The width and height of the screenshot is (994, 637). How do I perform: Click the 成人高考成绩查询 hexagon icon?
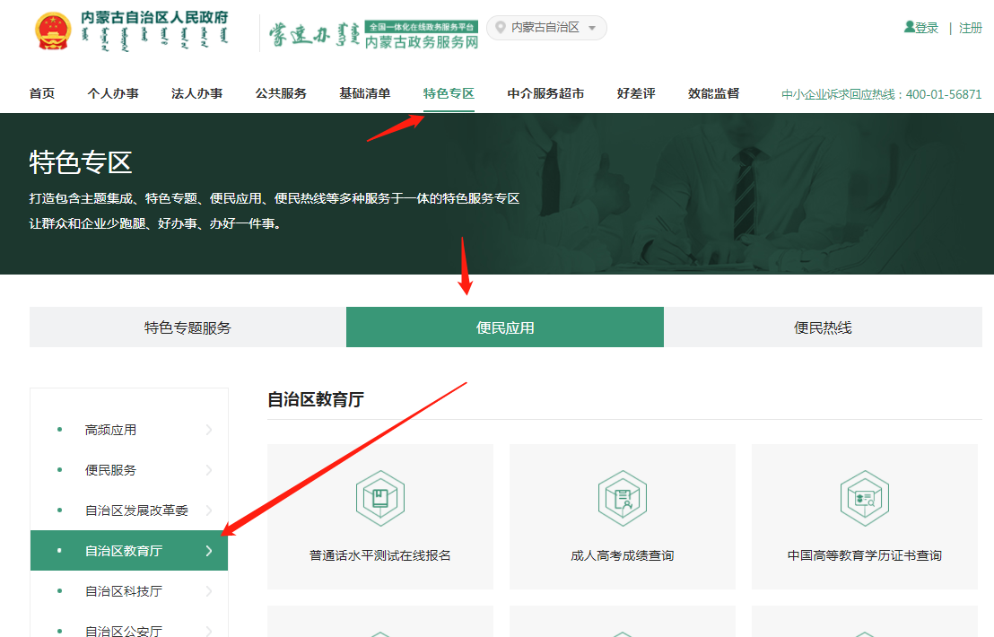tap(623, 498)
